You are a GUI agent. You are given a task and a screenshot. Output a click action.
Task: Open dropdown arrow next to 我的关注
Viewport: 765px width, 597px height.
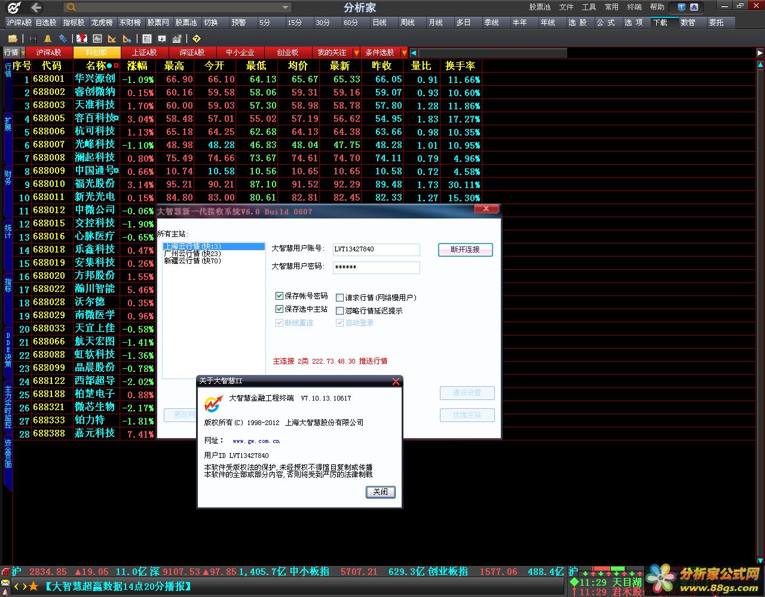[x=356, y=53]
